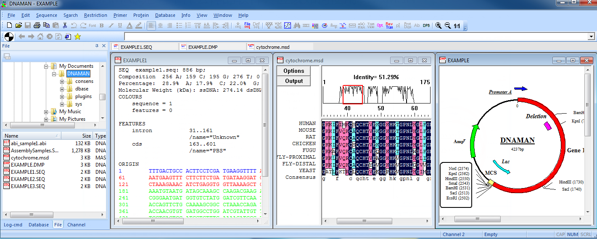Reset zoom with the 1:1 icon

pos(457,26)
